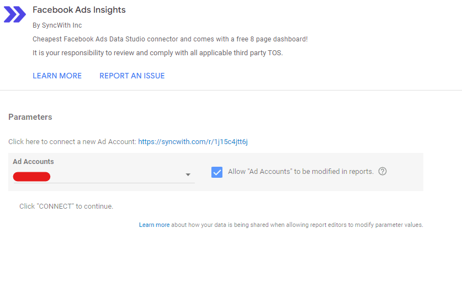Screen dimensions: 462x302
Task: Click the "to be modified in reports" checkbox label
Action: pos(301,172)
